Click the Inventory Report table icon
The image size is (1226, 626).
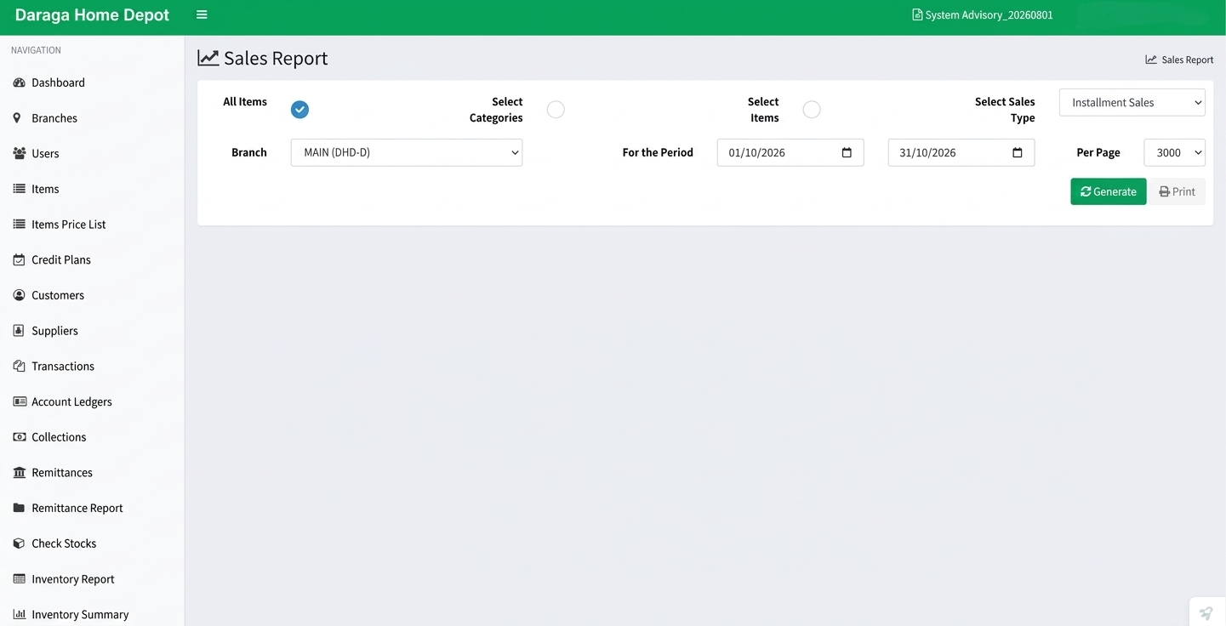[19, 578]
